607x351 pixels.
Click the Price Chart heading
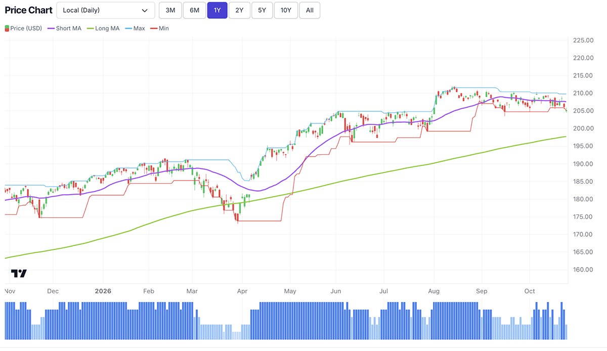(29, 10)
